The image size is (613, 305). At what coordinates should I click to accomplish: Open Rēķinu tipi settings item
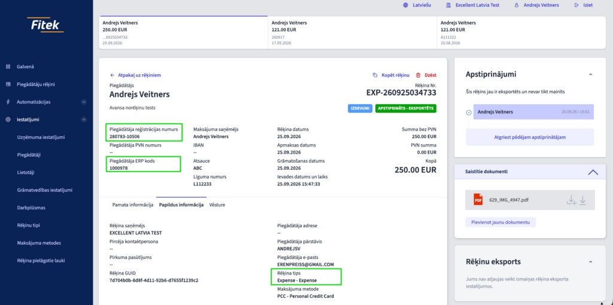[28, 225]
